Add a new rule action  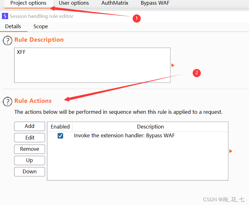coord(29,126)
